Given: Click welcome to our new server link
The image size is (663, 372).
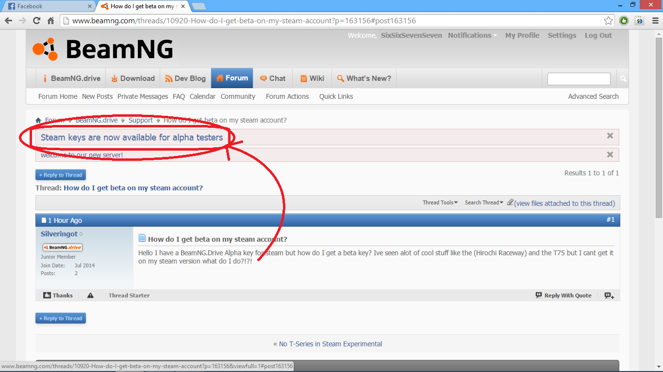Looking at the screenshot, I should 82,155.
